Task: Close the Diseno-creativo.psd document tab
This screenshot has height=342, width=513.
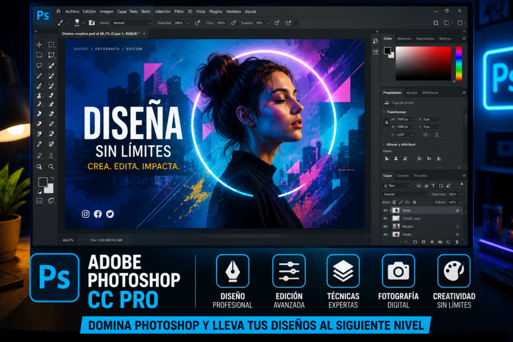Action: tap(144, 34)
